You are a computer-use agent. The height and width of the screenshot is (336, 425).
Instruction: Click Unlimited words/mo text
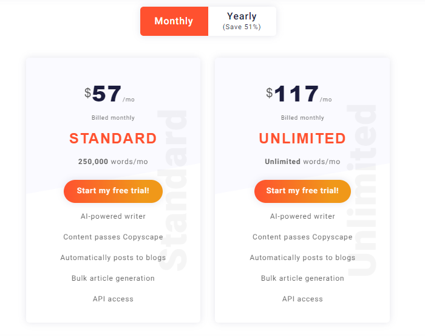(x=302, y=162)
